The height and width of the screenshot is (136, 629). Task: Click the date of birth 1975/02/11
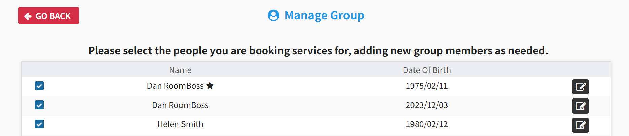pyautogui.click(x=427, y=86)
